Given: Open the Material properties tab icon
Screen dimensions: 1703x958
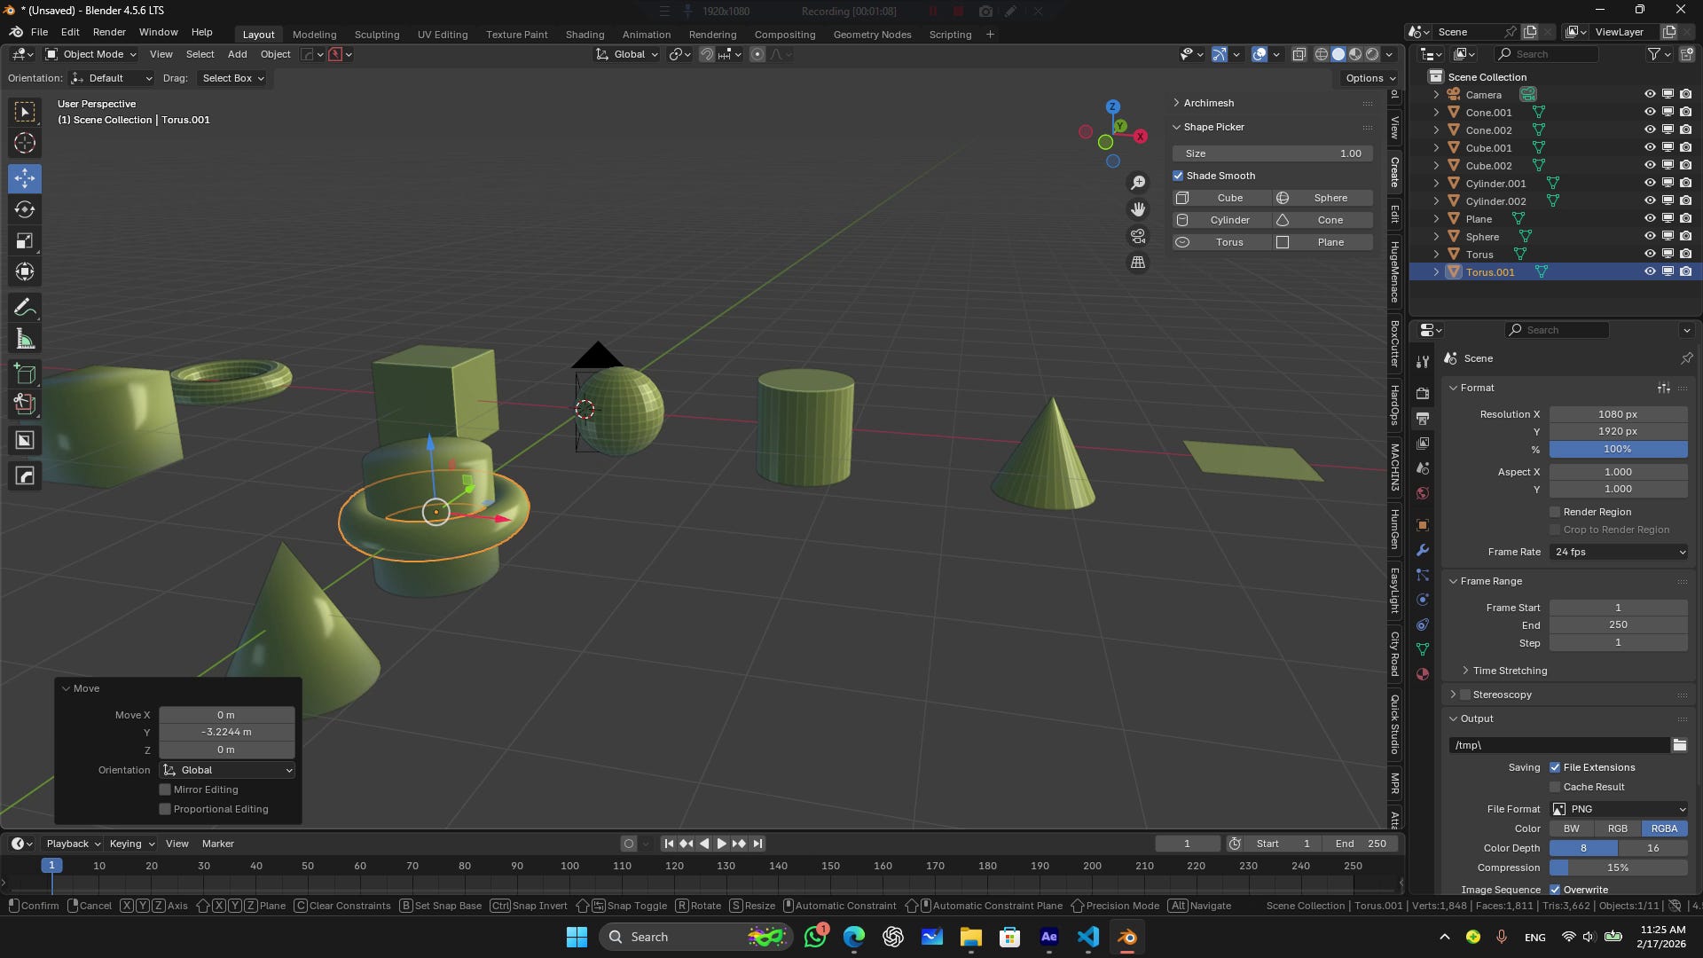Looking at the screenshot, I should pyautogui.click(x=1423, y=674).
